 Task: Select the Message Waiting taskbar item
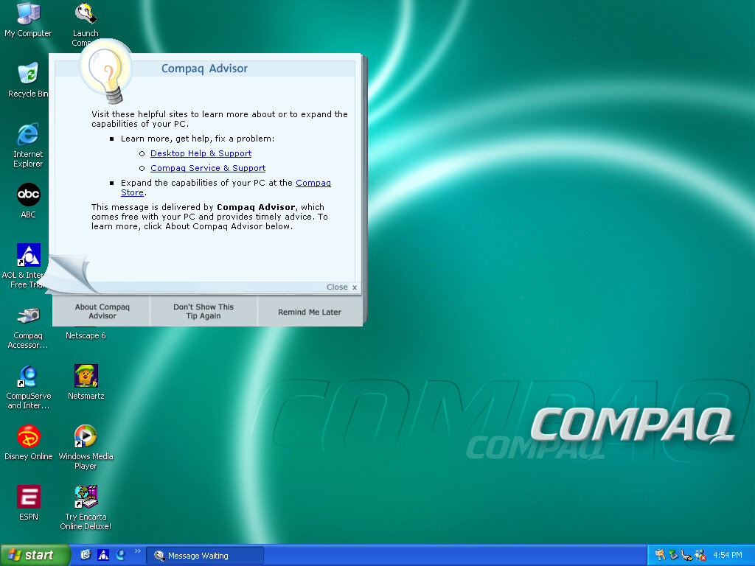pyautogui.click(x=204, y=556)
